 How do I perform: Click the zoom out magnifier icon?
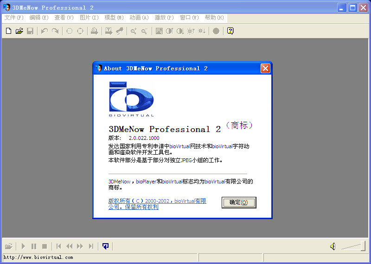[x=144, y=31]
